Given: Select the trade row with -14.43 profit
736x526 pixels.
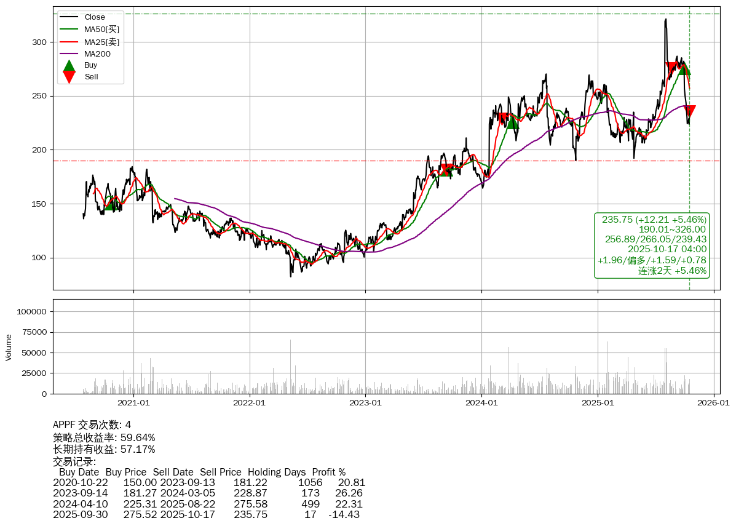Looking at the screenshot, I should tap(206, 514).
